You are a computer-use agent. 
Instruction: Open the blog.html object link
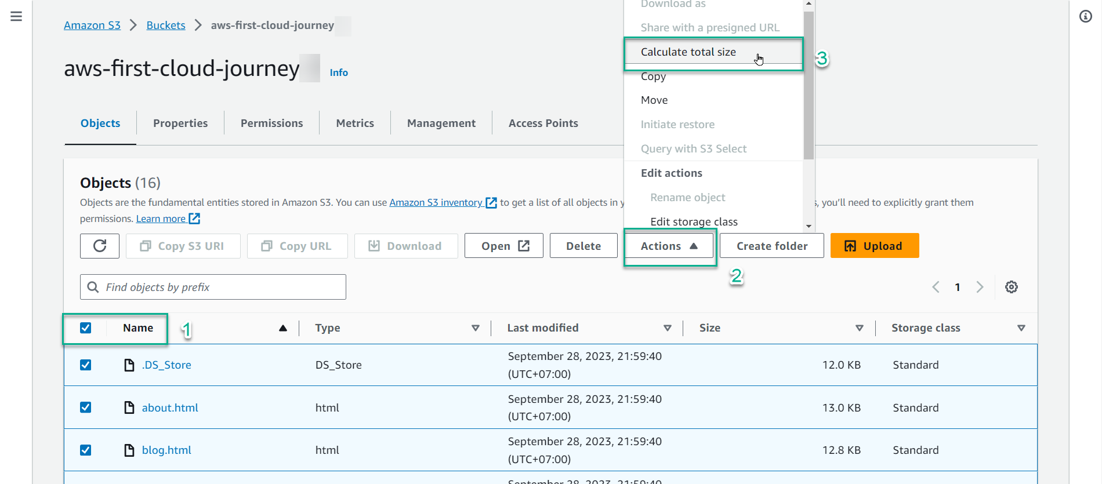pos(166,450)
